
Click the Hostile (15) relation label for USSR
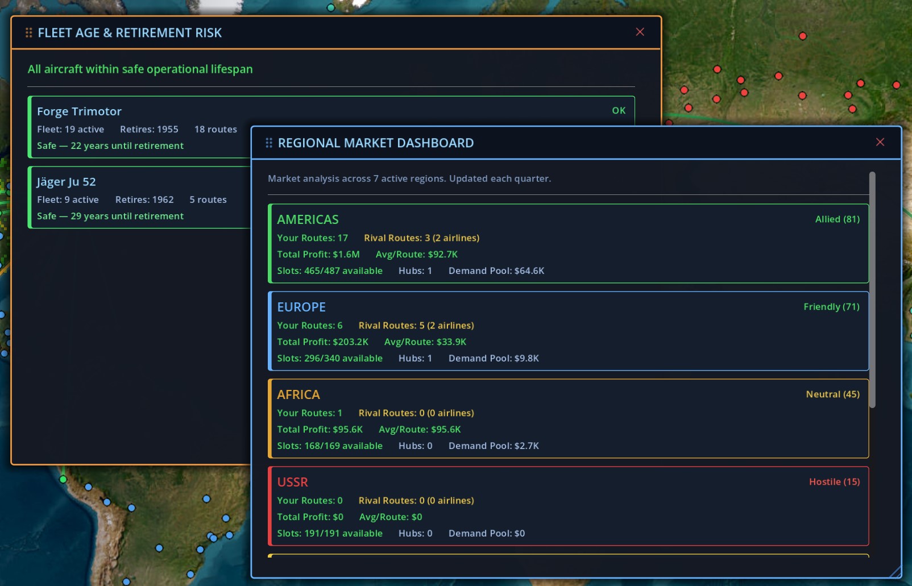pos(834,481)
